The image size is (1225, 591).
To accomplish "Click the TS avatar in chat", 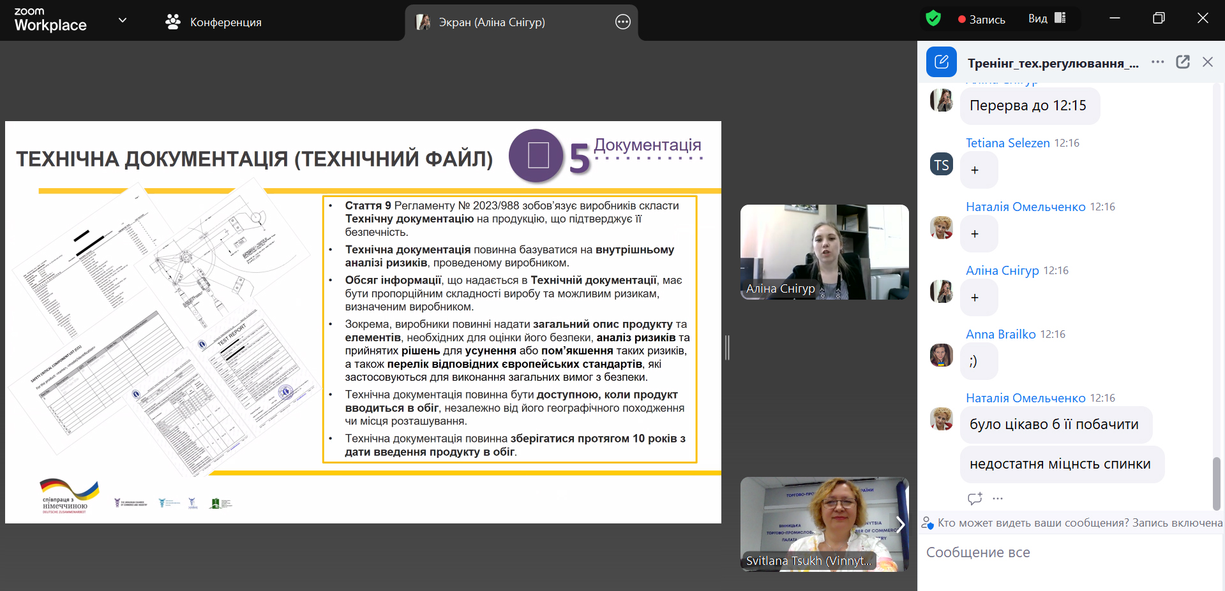I will coord(942,165).
